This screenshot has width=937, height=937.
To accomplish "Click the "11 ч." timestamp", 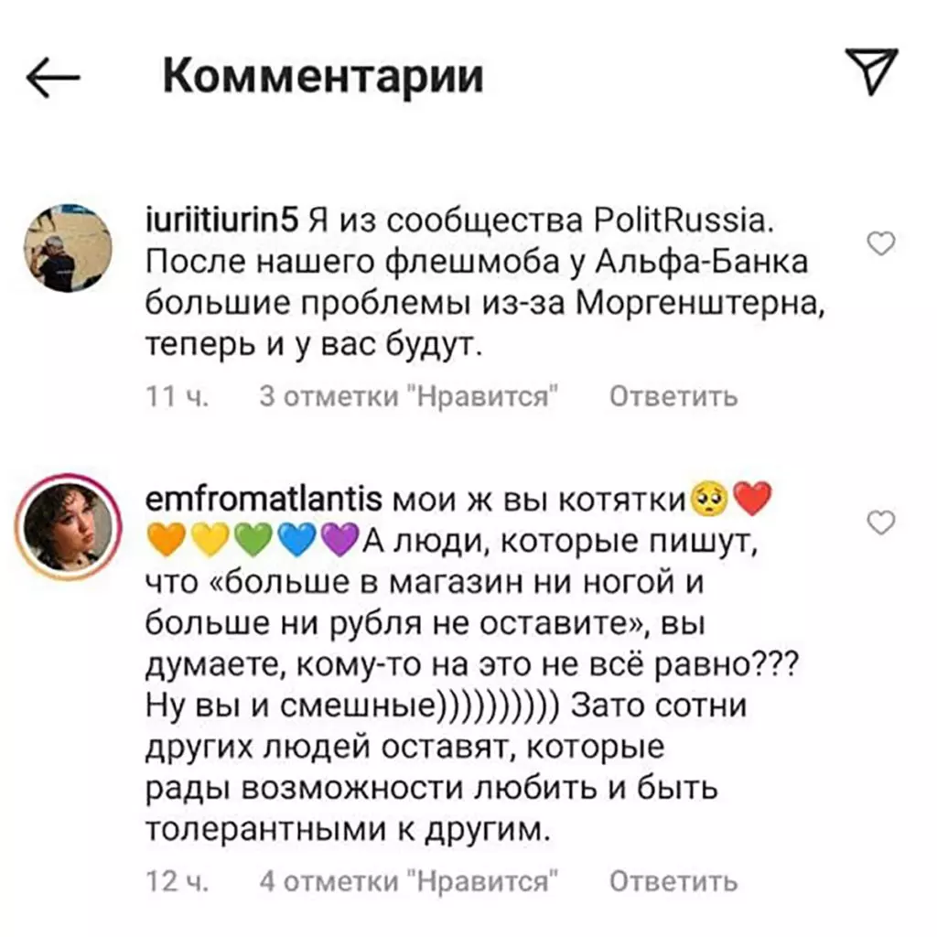I will click(178, 397).
